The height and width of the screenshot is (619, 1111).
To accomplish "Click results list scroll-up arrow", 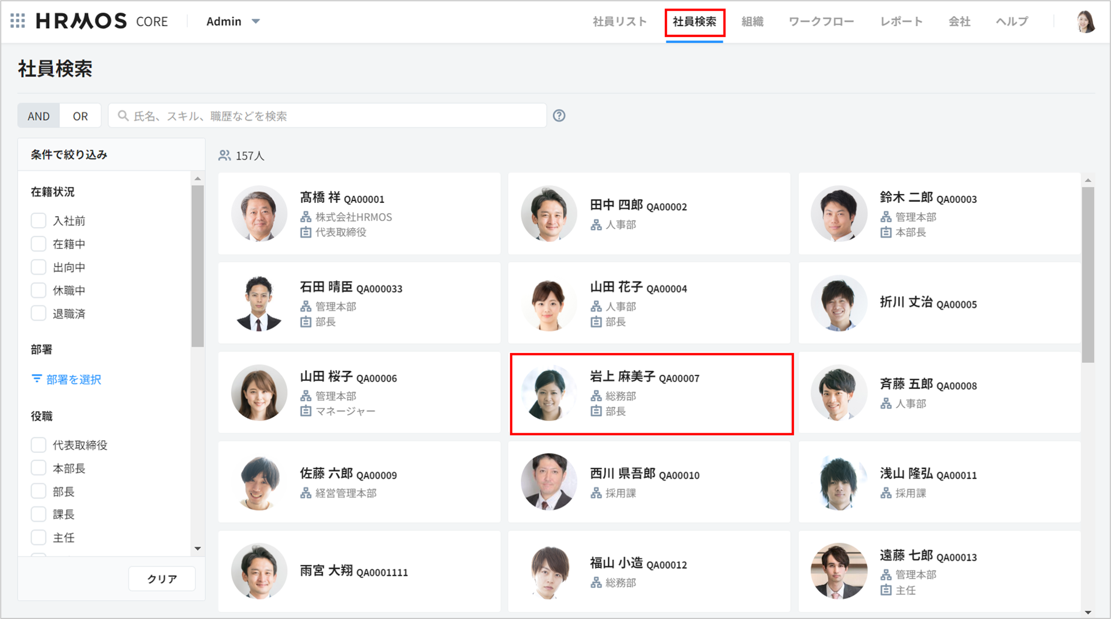I will click(x=1088, y=181).
